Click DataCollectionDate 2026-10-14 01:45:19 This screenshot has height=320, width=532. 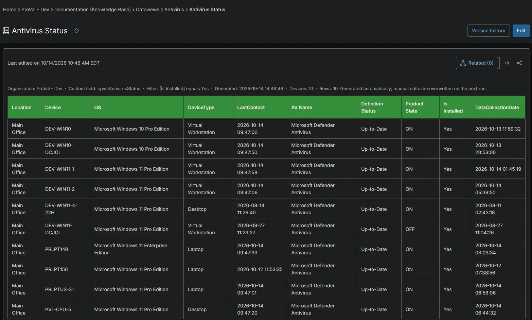(x=498, y=169)
